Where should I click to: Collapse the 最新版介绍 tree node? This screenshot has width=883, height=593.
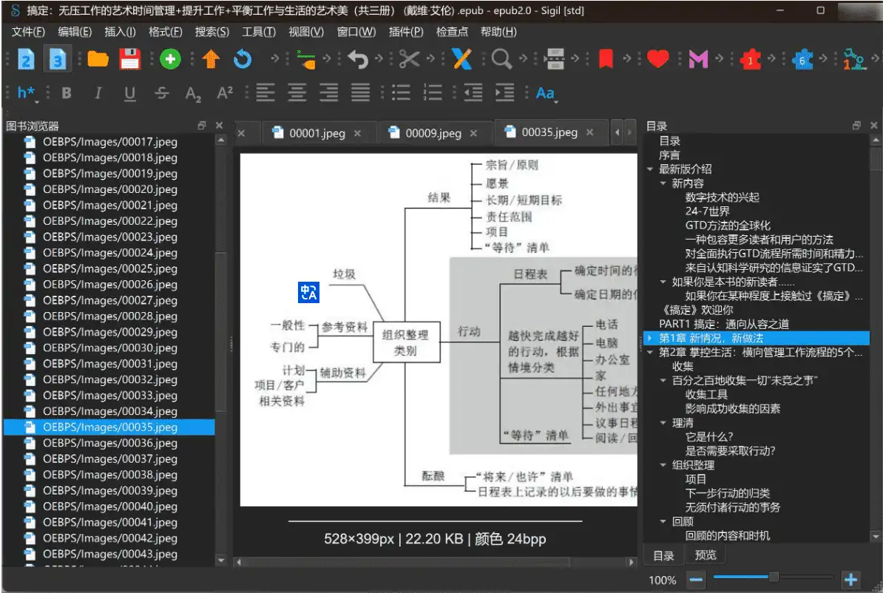(x=651, y=169)
